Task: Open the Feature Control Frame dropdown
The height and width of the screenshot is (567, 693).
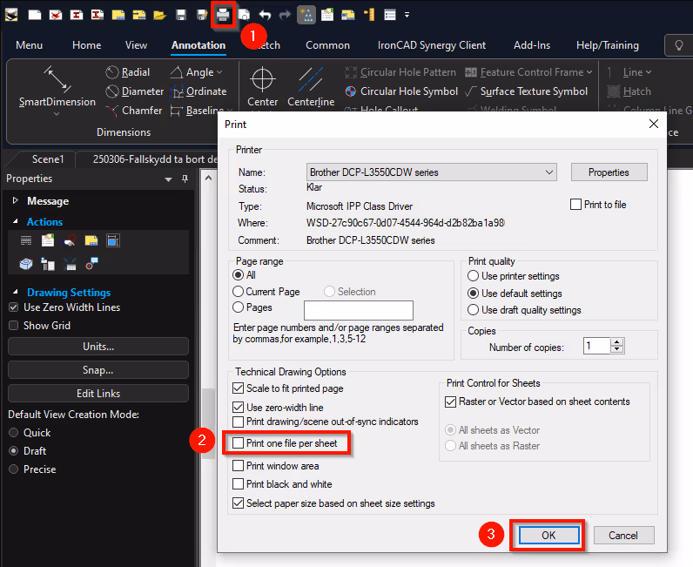Action: click(589, 72)
